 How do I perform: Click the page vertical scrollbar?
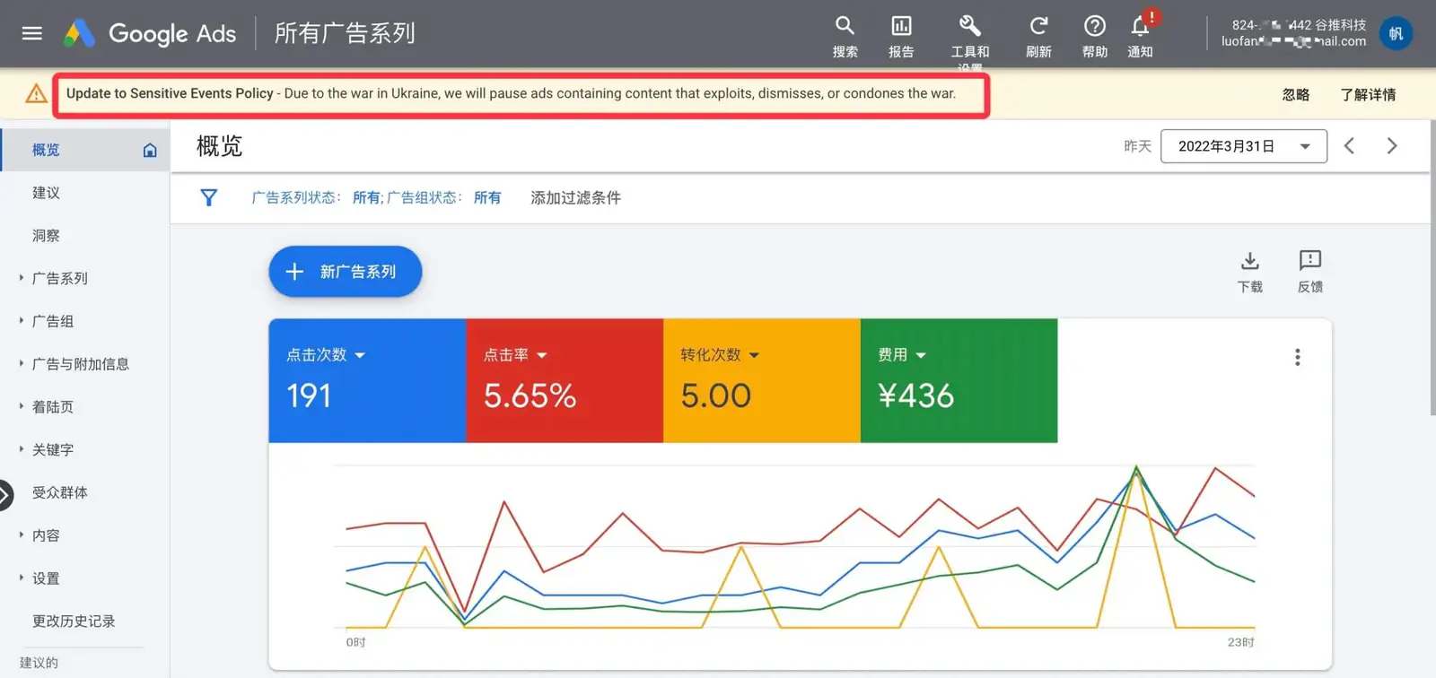[1432, 269]
